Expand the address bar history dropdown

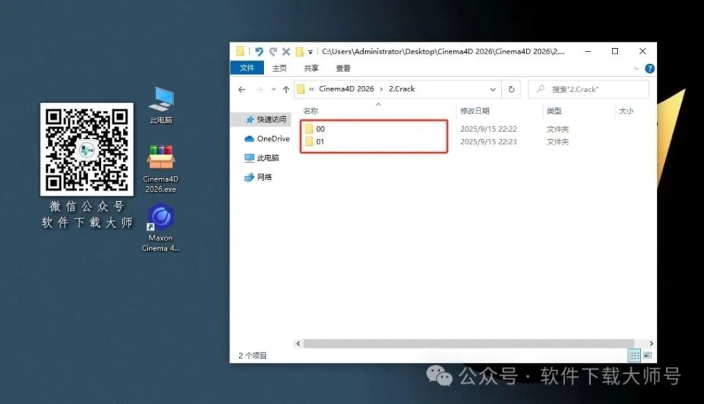(x=493, y=89)
